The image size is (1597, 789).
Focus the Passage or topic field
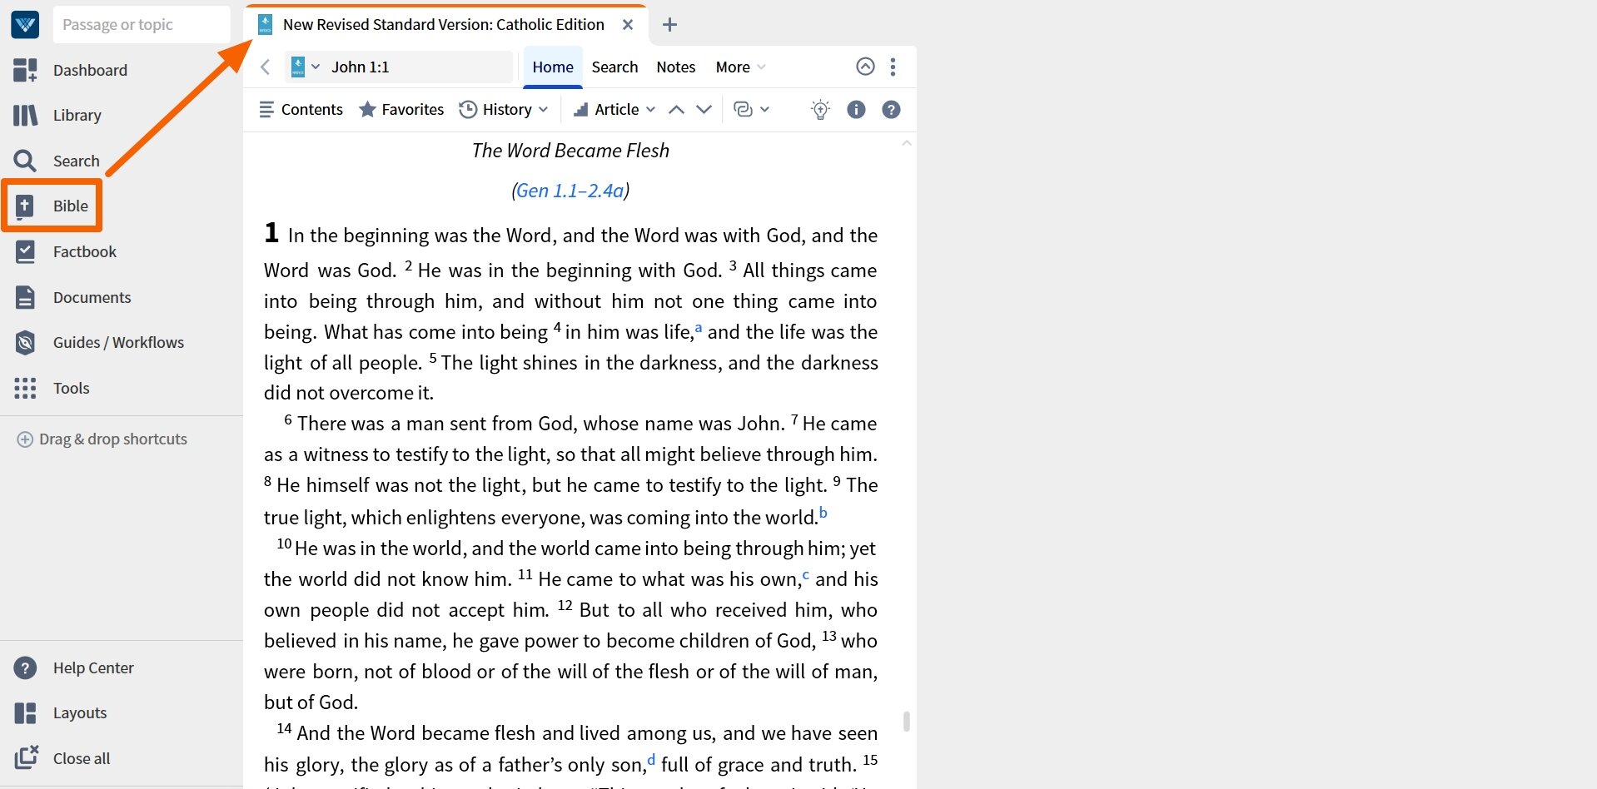point(142,24)
